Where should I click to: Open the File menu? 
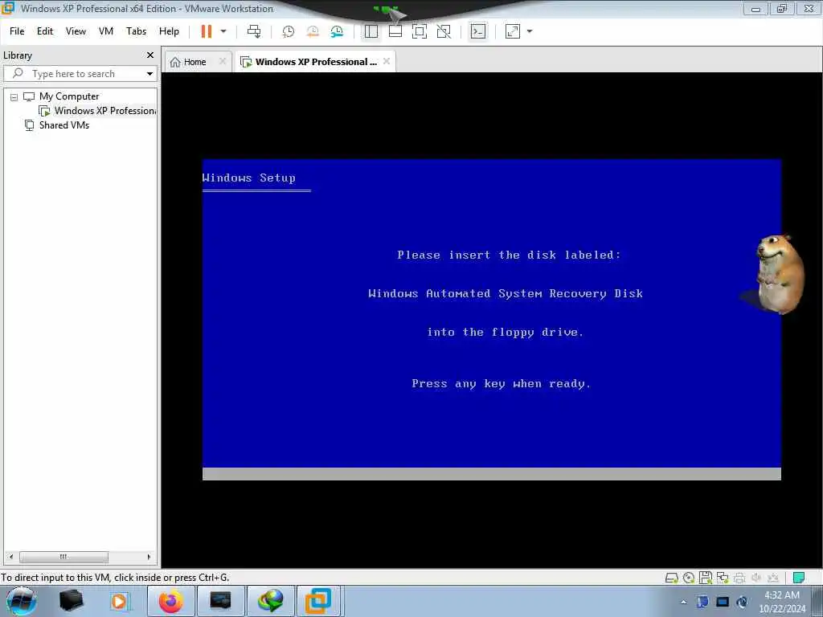pos(17,31)
